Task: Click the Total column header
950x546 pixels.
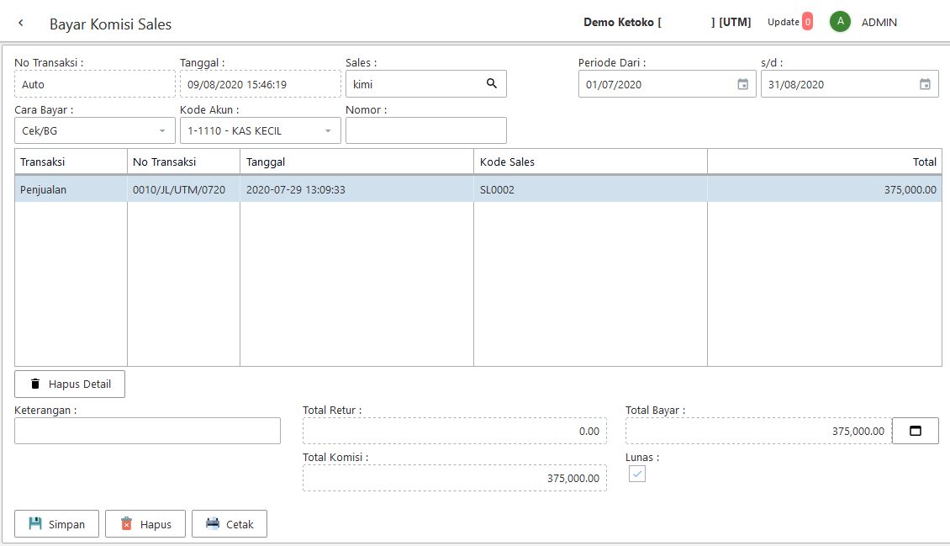Action: (824, 162)
